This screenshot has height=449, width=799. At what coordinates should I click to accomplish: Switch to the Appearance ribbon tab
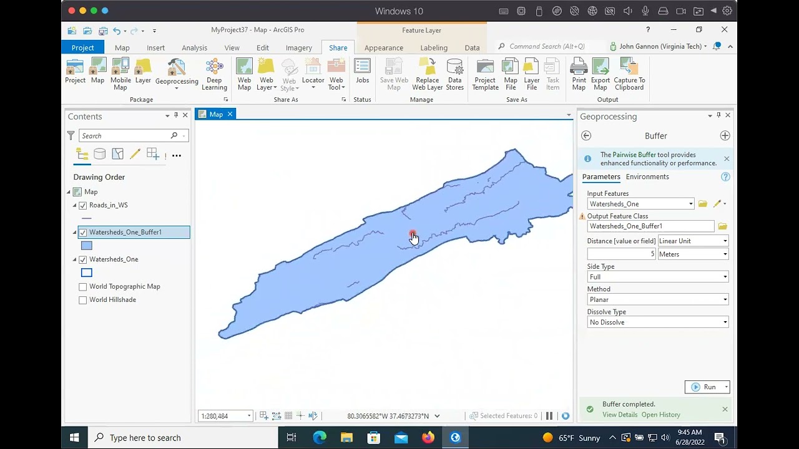click(383, 47)
